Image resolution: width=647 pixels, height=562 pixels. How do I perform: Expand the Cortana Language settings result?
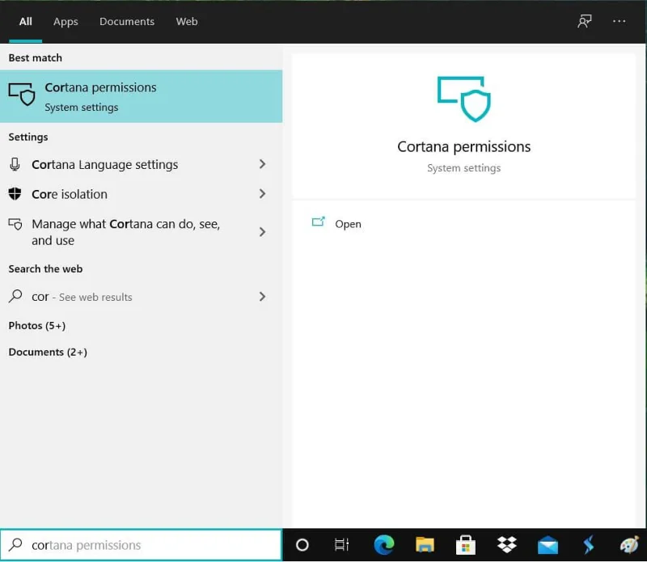click(262, 164)
